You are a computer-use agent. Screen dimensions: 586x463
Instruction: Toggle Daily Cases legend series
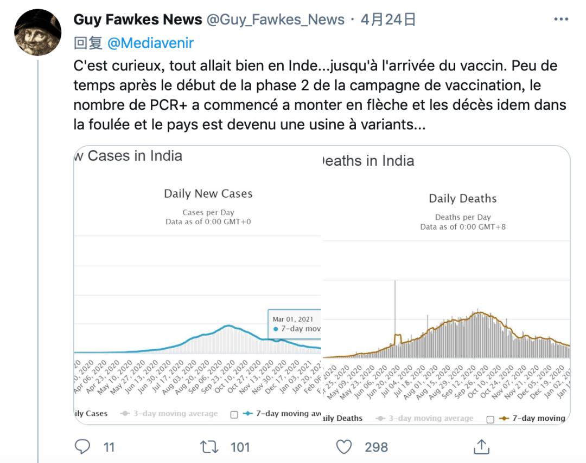coord(91,414)
